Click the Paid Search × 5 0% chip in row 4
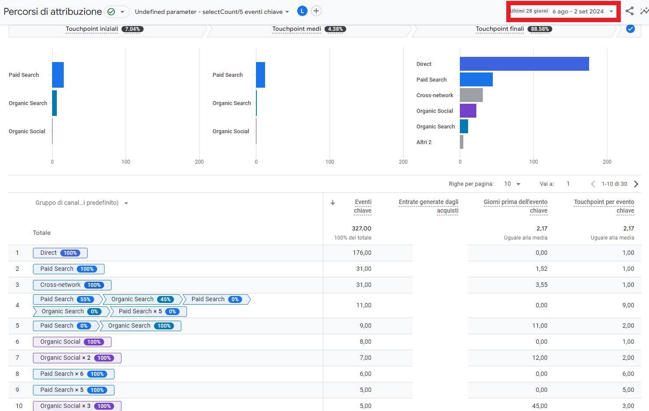Screen dimensions: 649x411 pyautogui.click(x=148, y=312)
